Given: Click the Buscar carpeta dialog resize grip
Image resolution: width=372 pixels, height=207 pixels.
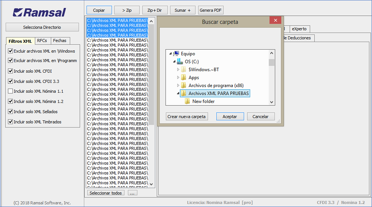Looking at the screenshot, I should tap(279, 121).
